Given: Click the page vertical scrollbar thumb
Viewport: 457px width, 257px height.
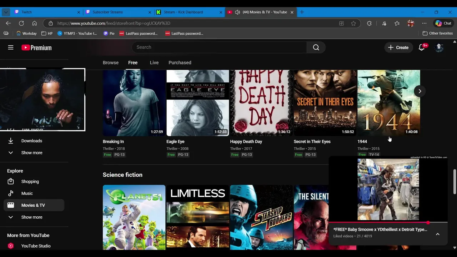Looking at the screenshot, I should pyautogui.click(x=455, y=182).
